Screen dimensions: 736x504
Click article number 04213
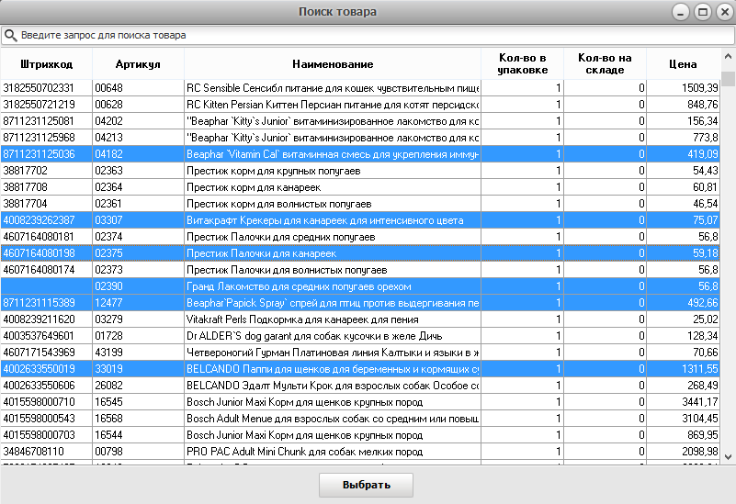click(109, 138)
